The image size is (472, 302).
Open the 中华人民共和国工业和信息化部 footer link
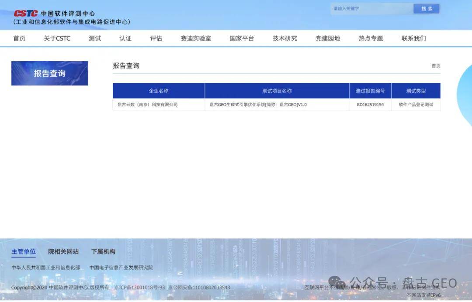(x=46, y=268)
